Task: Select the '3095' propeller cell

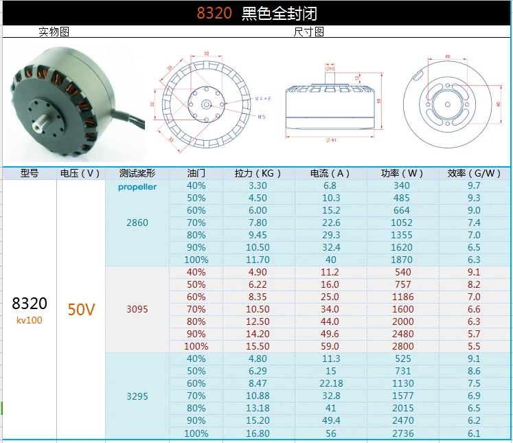Action: tap(137, 309)
